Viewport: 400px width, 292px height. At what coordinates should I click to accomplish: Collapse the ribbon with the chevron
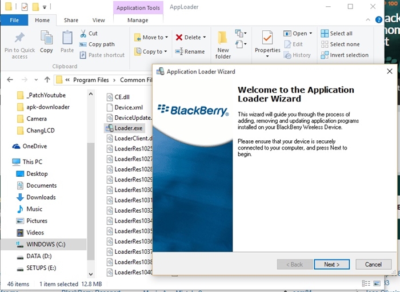pos(368,19)
